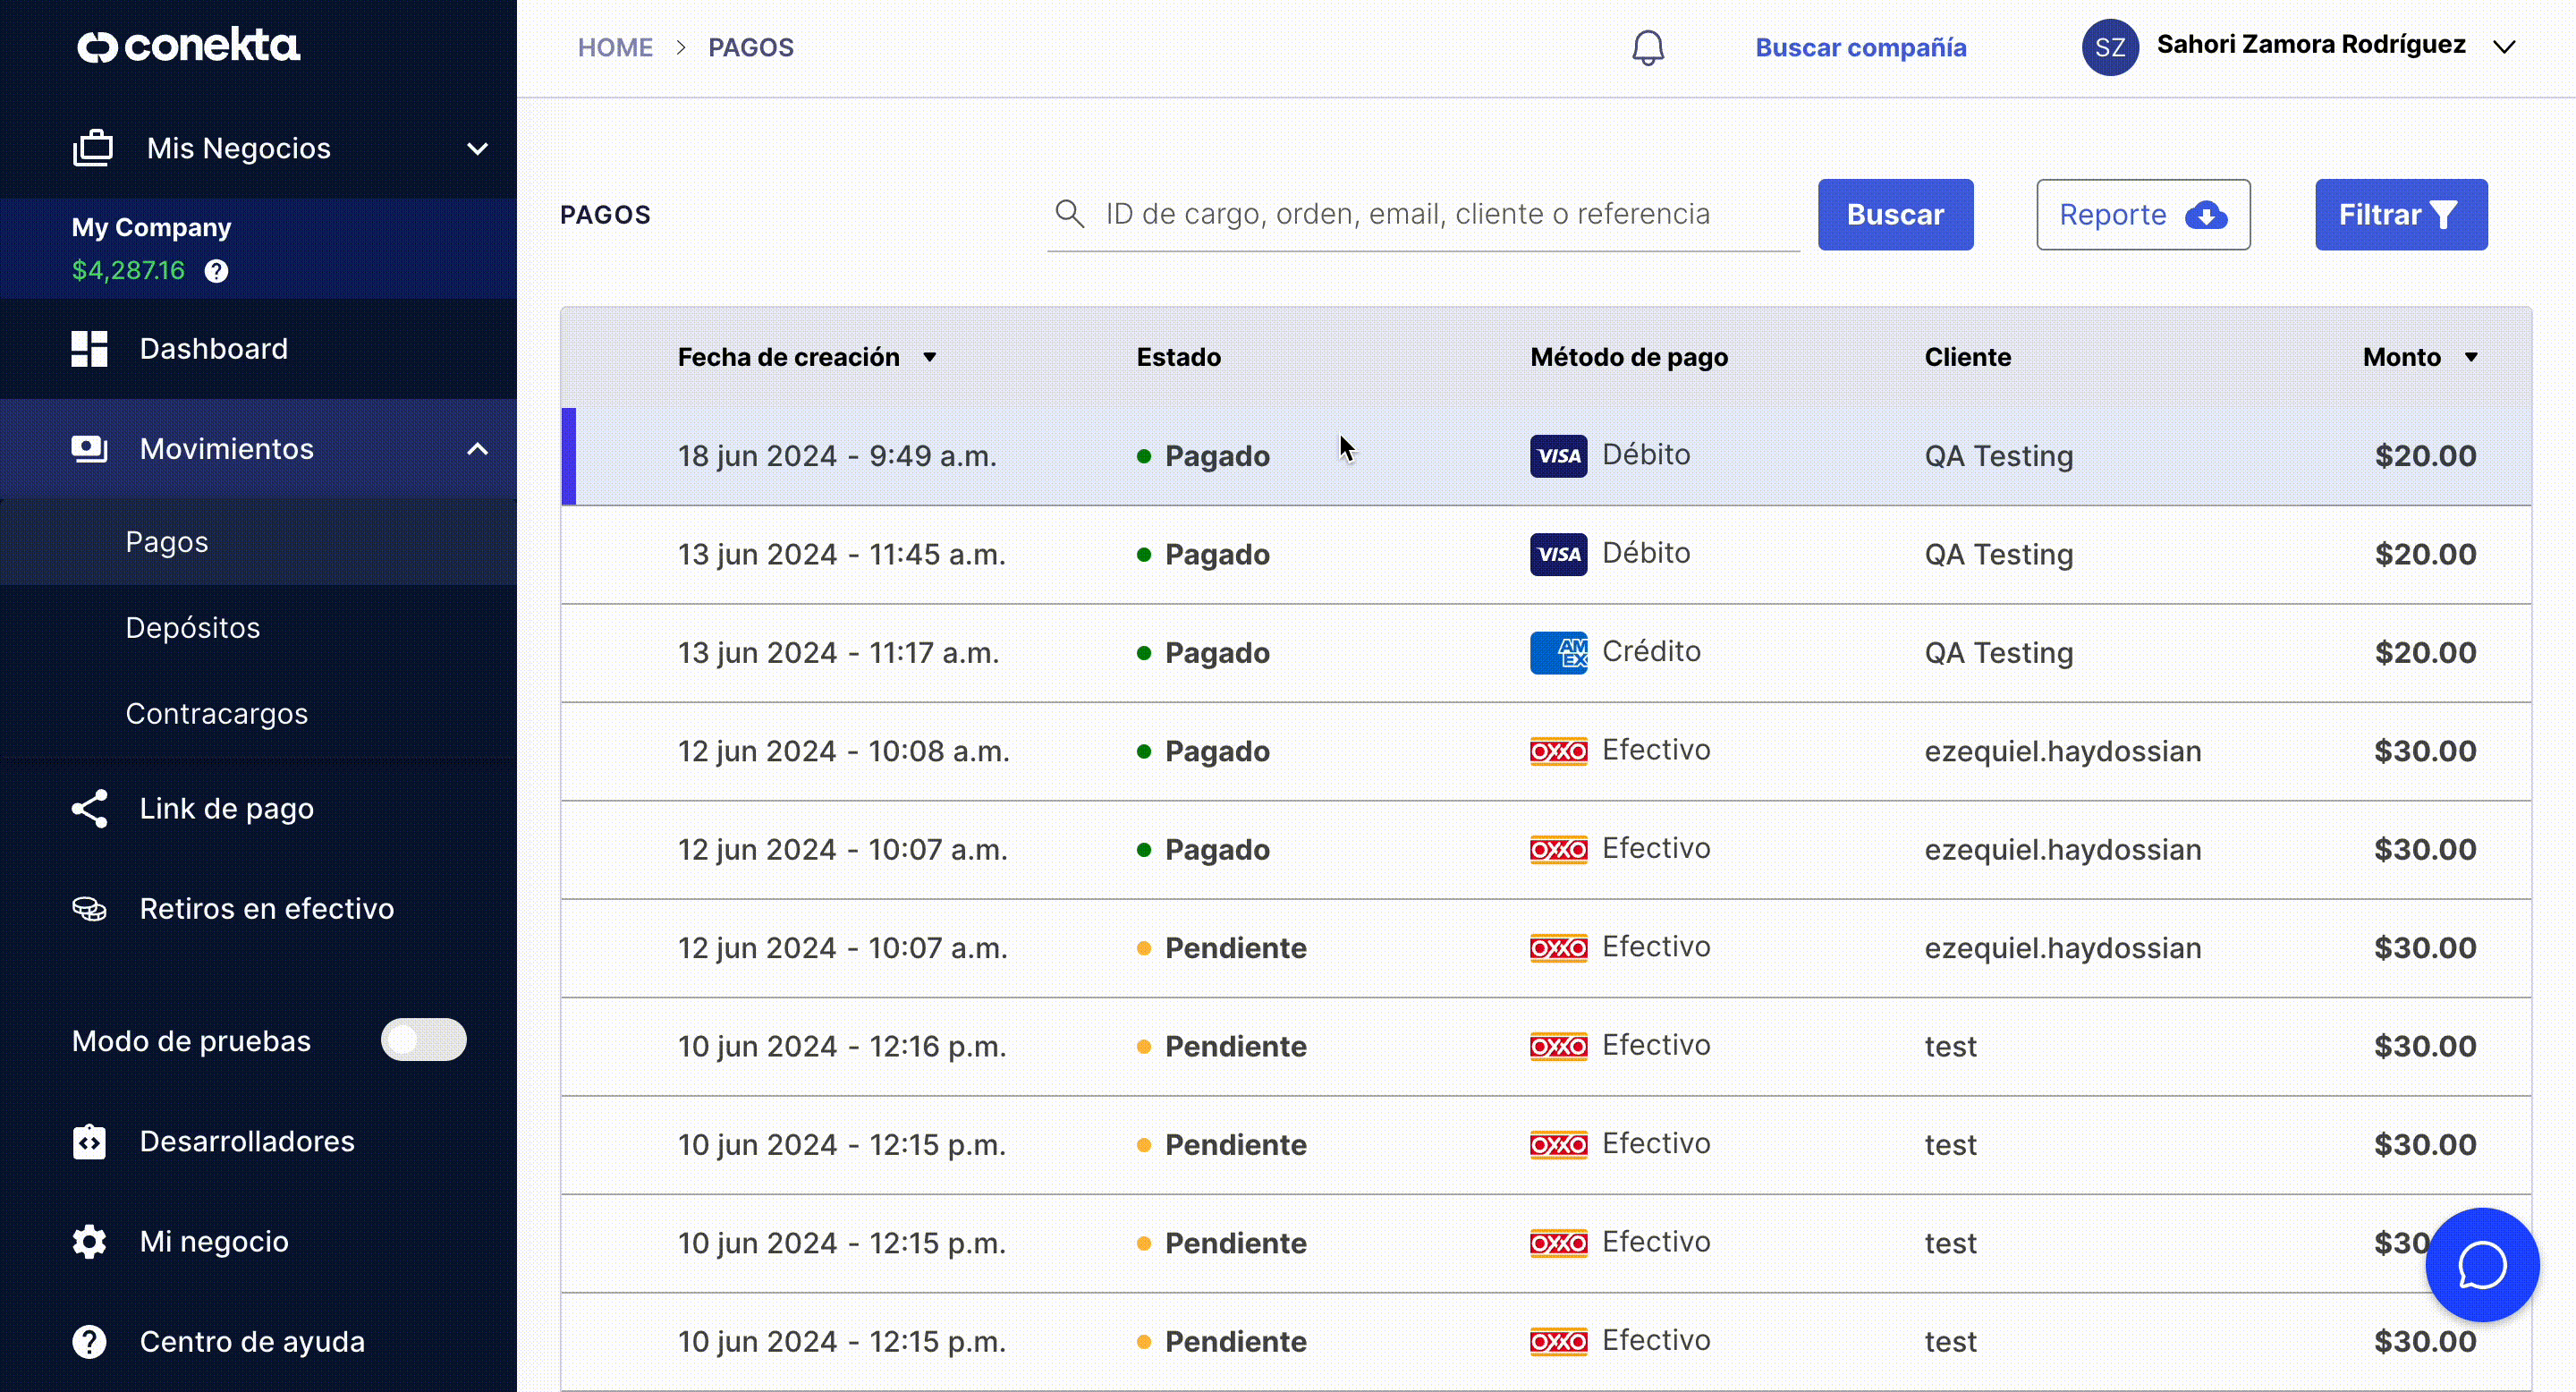
Task: Open Link de pago section
Action: click(x=258, y=808)
